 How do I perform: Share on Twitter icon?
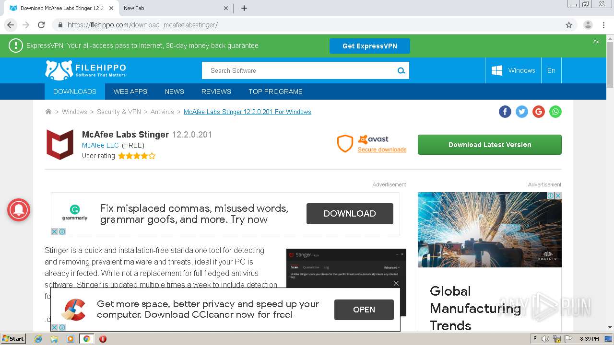point(522,112)
